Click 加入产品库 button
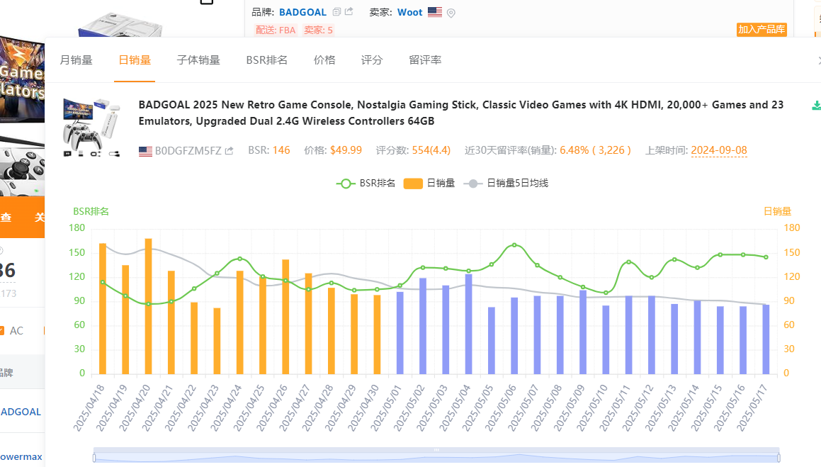Viewport: 821px width, 467px height. click(761, 29)
